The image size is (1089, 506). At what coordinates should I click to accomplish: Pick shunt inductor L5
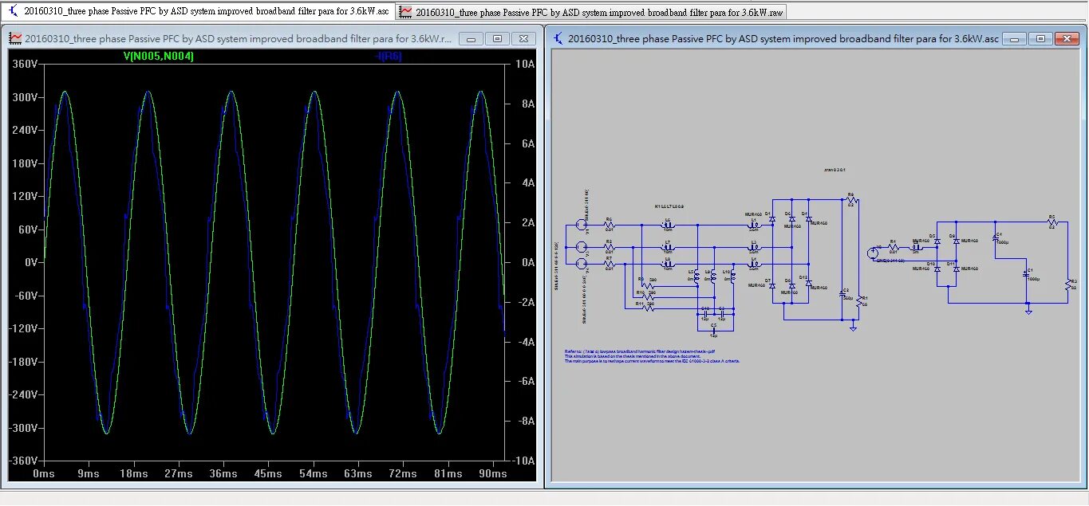[x=696, y=277]
